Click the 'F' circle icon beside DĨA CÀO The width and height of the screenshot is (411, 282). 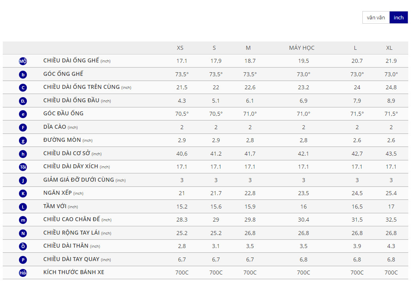pos(23,127)
